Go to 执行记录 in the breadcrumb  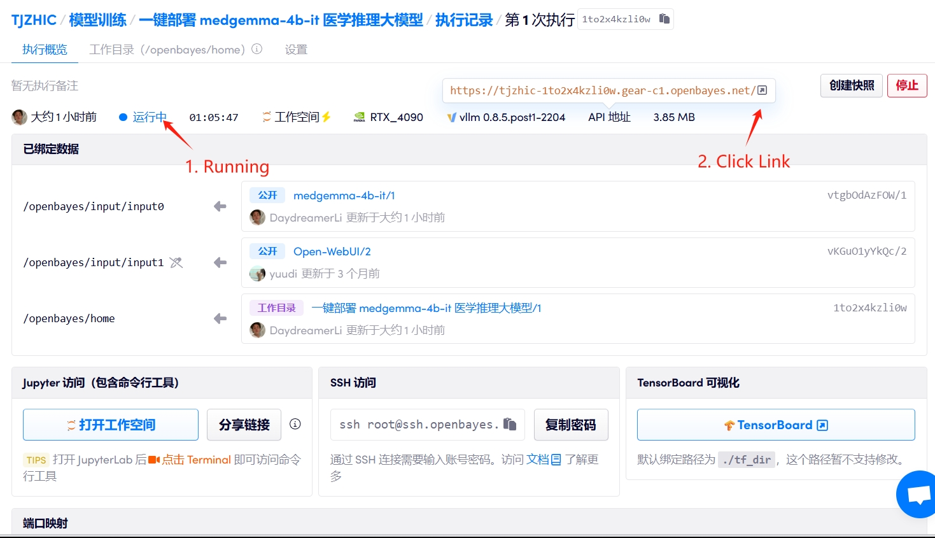[x=463, y=20]
